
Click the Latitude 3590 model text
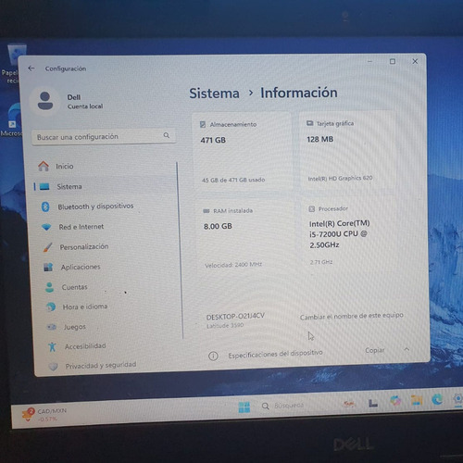point(225,326)
